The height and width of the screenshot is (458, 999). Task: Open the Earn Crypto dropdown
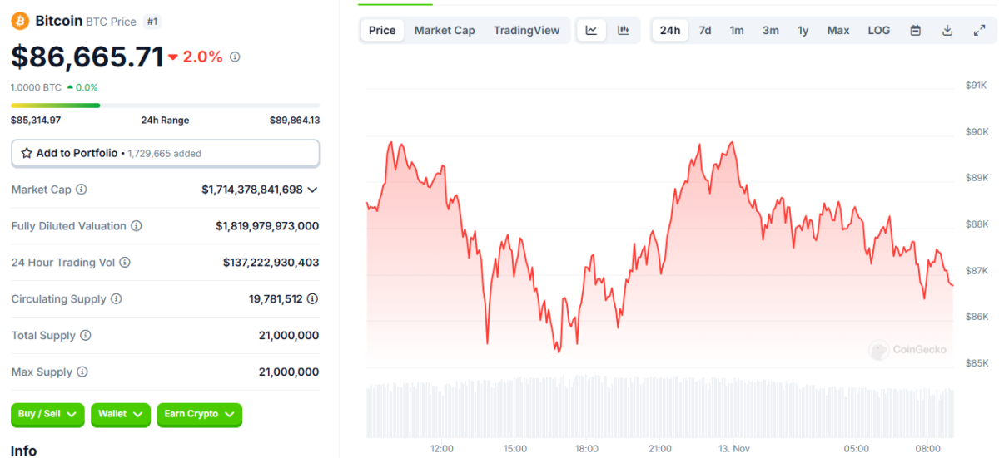pos(199,414)
